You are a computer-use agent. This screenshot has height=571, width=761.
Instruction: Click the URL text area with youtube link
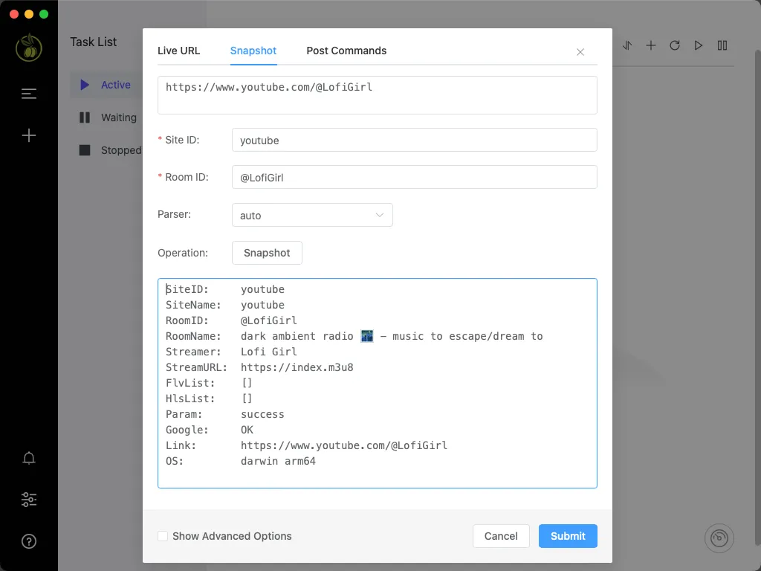coord(377,95)
